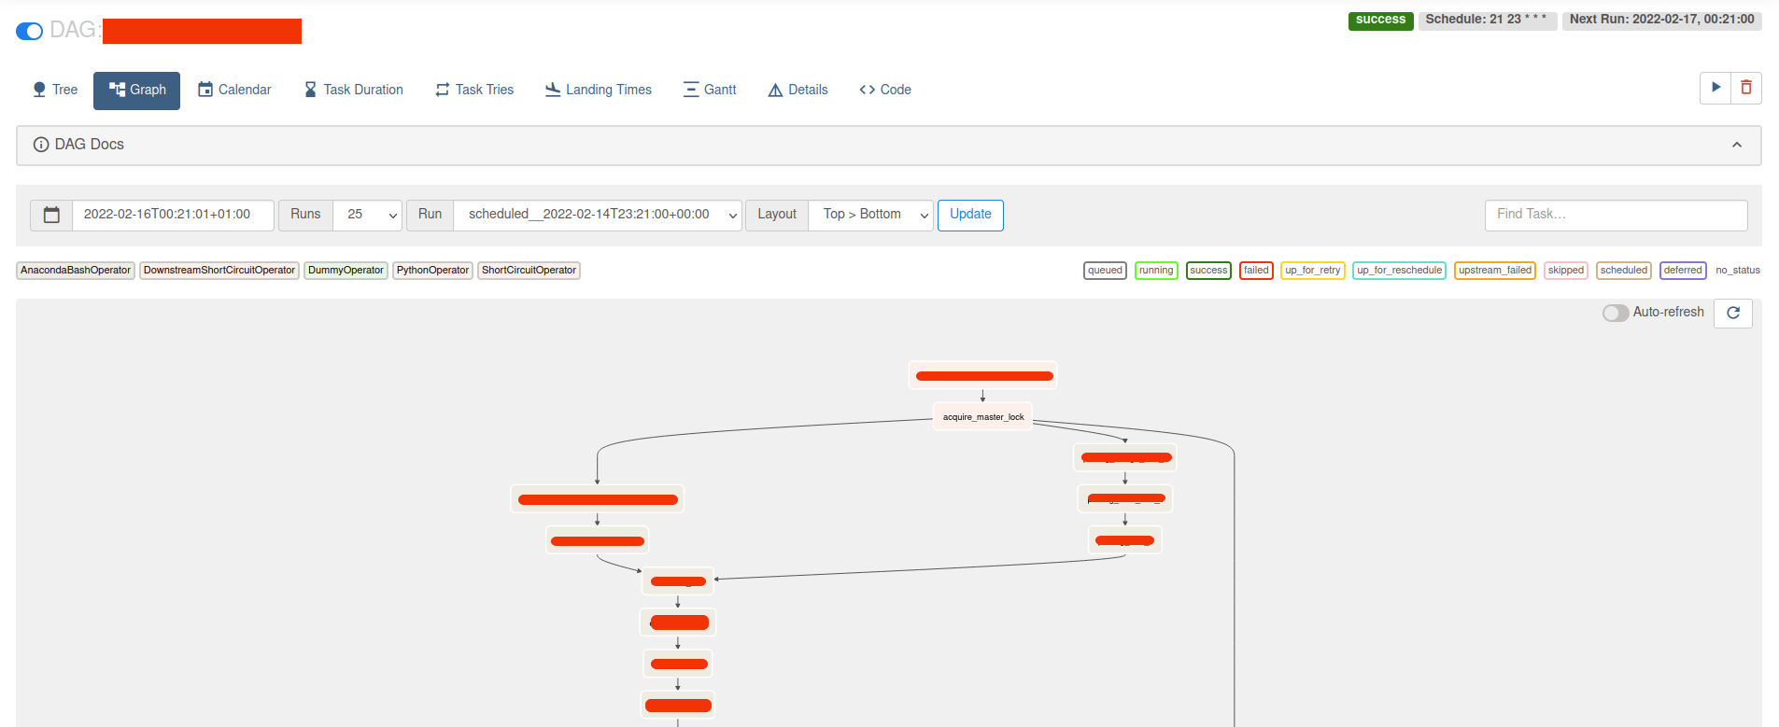This screenshot has width=1779, height=727.
Task: Click the deferred status legend
Action: pyautogui.click(x=1683, y=271)
